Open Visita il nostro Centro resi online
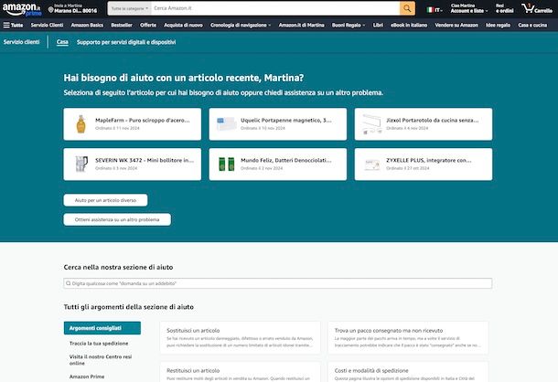The image size is (558, 382). 101,359
